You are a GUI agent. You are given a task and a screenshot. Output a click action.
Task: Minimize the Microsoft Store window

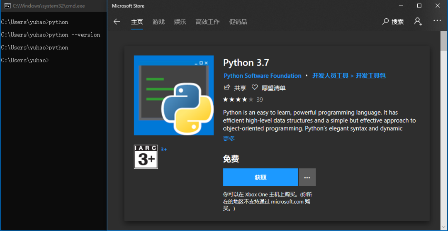(x=401, y=6)
